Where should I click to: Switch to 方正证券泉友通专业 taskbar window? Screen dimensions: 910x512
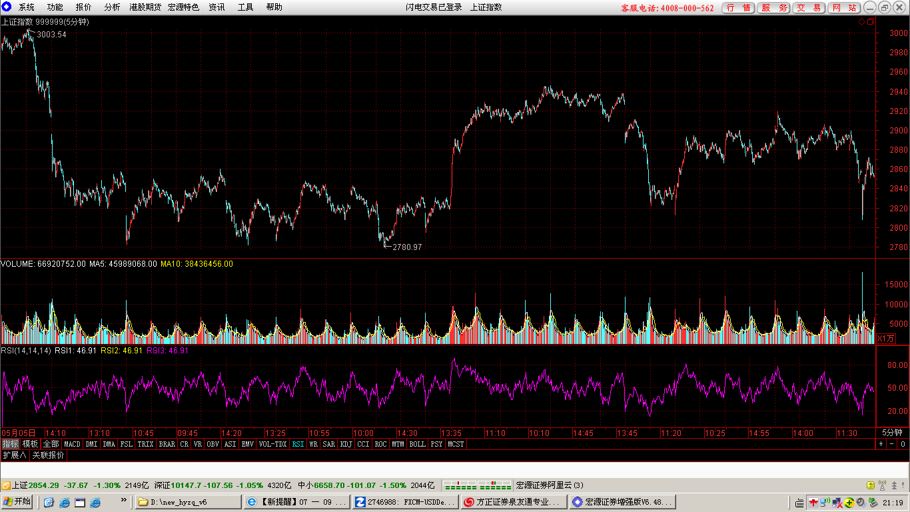click(514, 502)
